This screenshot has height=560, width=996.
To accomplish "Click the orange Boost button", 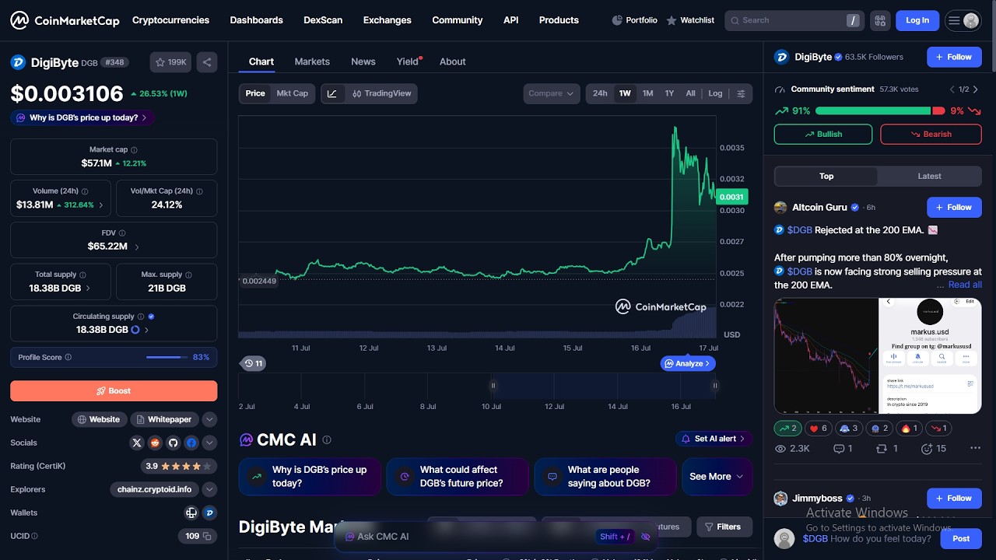I will [114, 391].
